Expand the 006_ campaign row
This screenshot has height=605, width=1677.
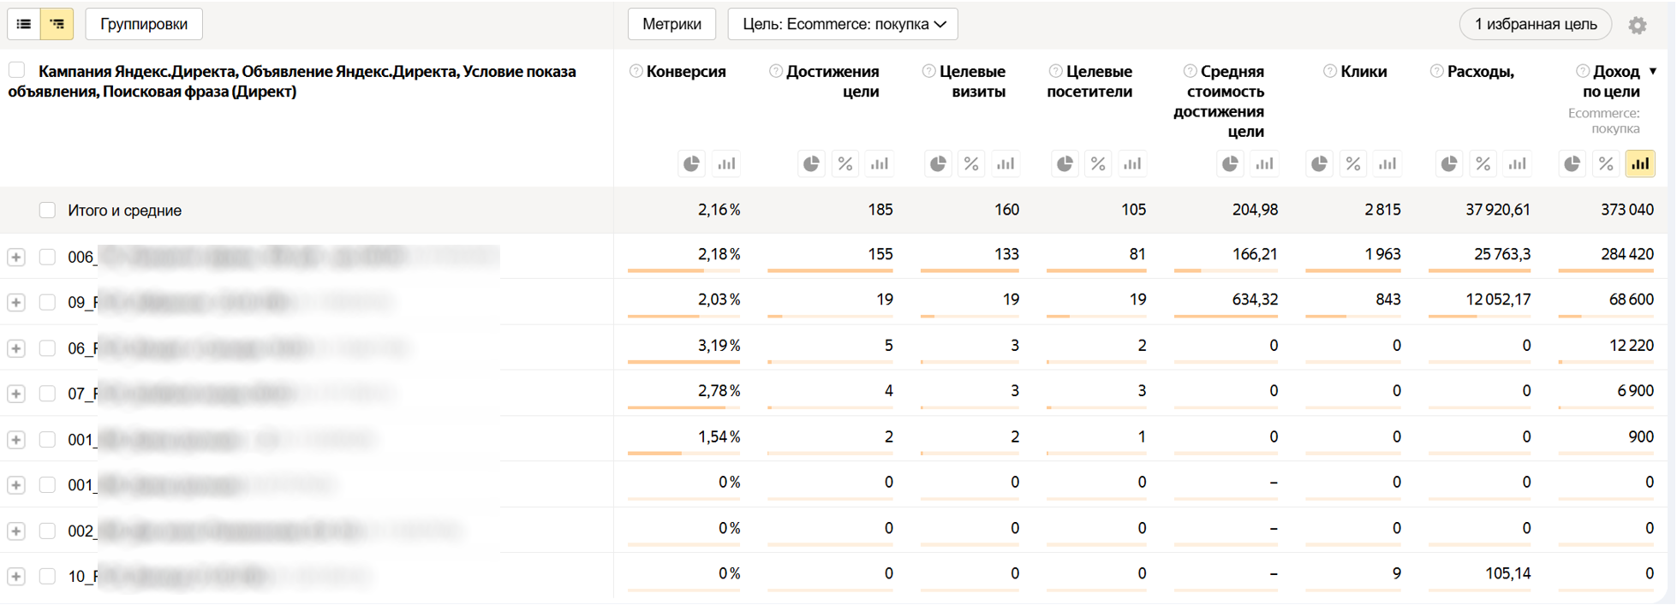tap(16, 257)
